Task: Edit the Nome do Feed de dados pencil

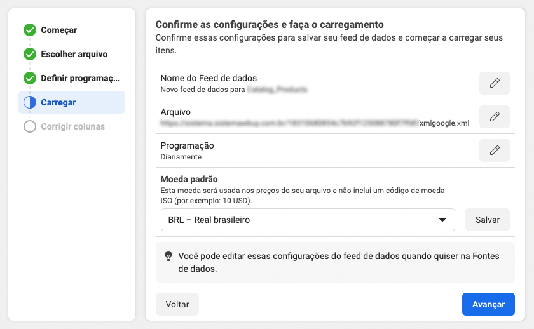Action: [494, 83]
